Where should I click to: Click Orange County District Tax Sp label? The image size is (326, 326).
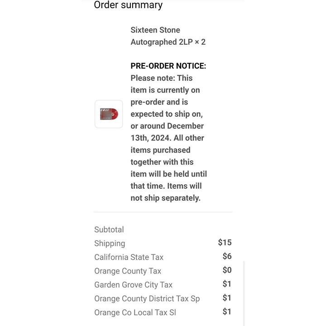[x=147, y=299]
